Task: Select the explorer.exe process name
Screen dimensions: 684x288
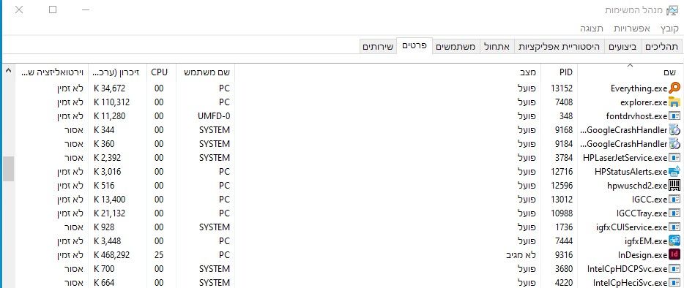Action: (x=644, y=102)
